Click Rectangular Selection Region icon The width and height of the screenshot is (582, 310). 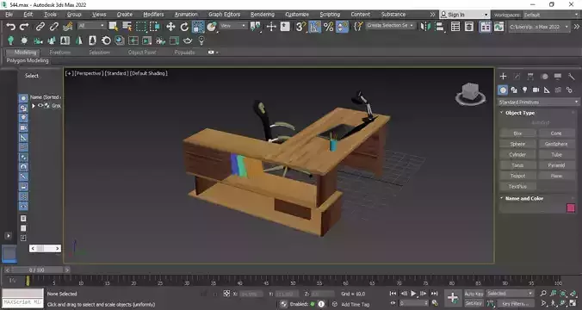pyautogui.click(x=141, y=27)
